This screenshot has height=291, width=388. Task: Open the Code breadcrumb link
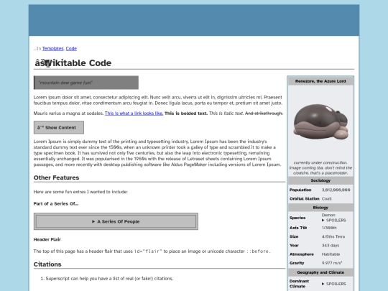[x=71, y=49]
